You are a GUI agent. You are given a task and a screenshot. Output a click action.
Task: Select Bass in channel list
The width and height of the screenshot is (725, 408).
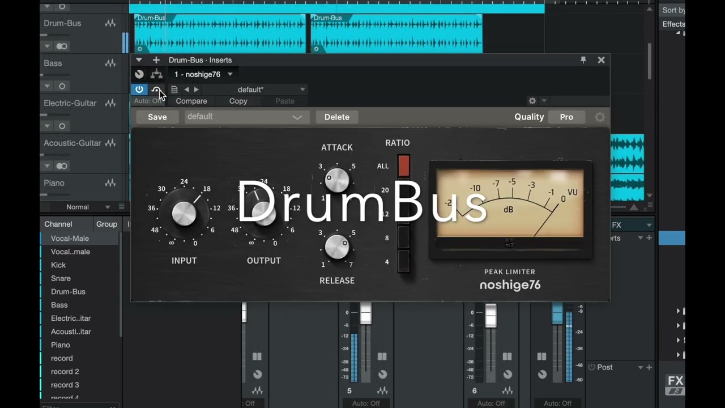point(80,305)
